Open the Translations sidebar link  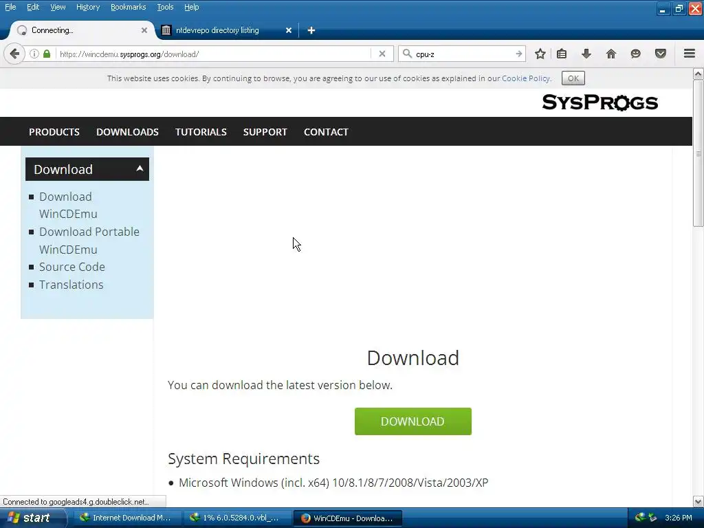tap(71, 285)
